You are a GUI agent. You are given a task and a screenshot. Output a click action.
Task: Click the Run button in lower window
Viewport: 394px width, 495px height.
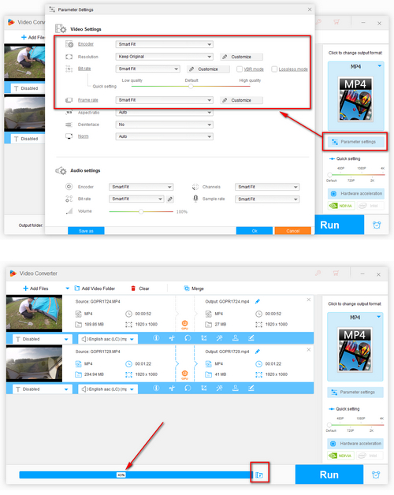click(x=329, y=475)
